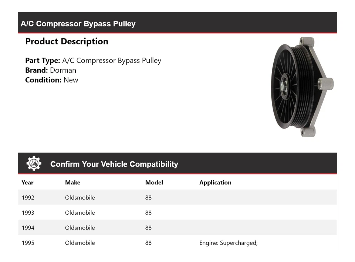This screenshot has width=355, height=262.
Task: Click the gear icon beside Confirm Your Vehicle Compatibility
Action: pos(34,164)
